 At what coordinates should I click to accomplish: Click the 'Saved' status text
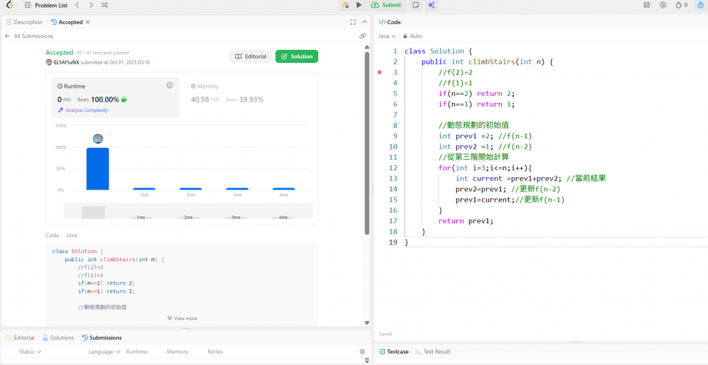[x=386, y=334]
